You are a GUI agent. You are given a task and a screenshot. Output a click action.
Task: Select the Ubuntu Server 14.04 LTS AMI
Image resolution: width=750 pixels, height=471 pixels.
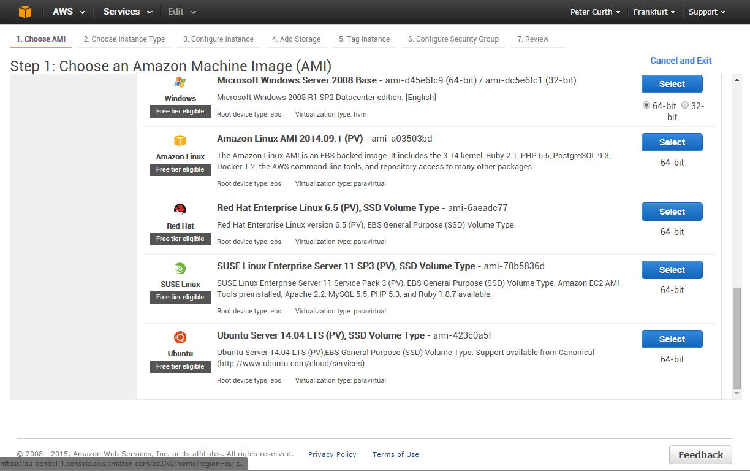(672, 339)
